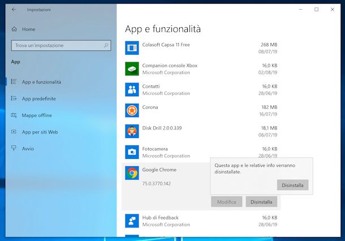Open 'App per siti Web' section
The image size is (345, 241).
pyautogui.click(x=40, y=132)
